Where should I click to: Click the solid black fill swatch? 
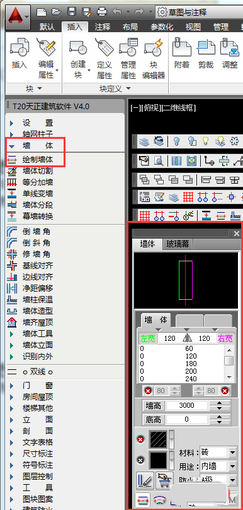(x=158, y=460)
